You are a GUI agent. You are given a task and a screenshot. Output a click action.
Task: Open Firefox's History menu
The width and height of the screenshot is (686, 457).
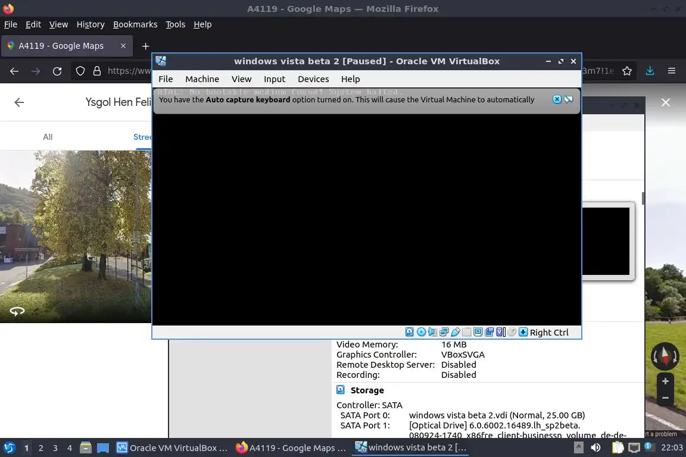[x=91, y=24]
